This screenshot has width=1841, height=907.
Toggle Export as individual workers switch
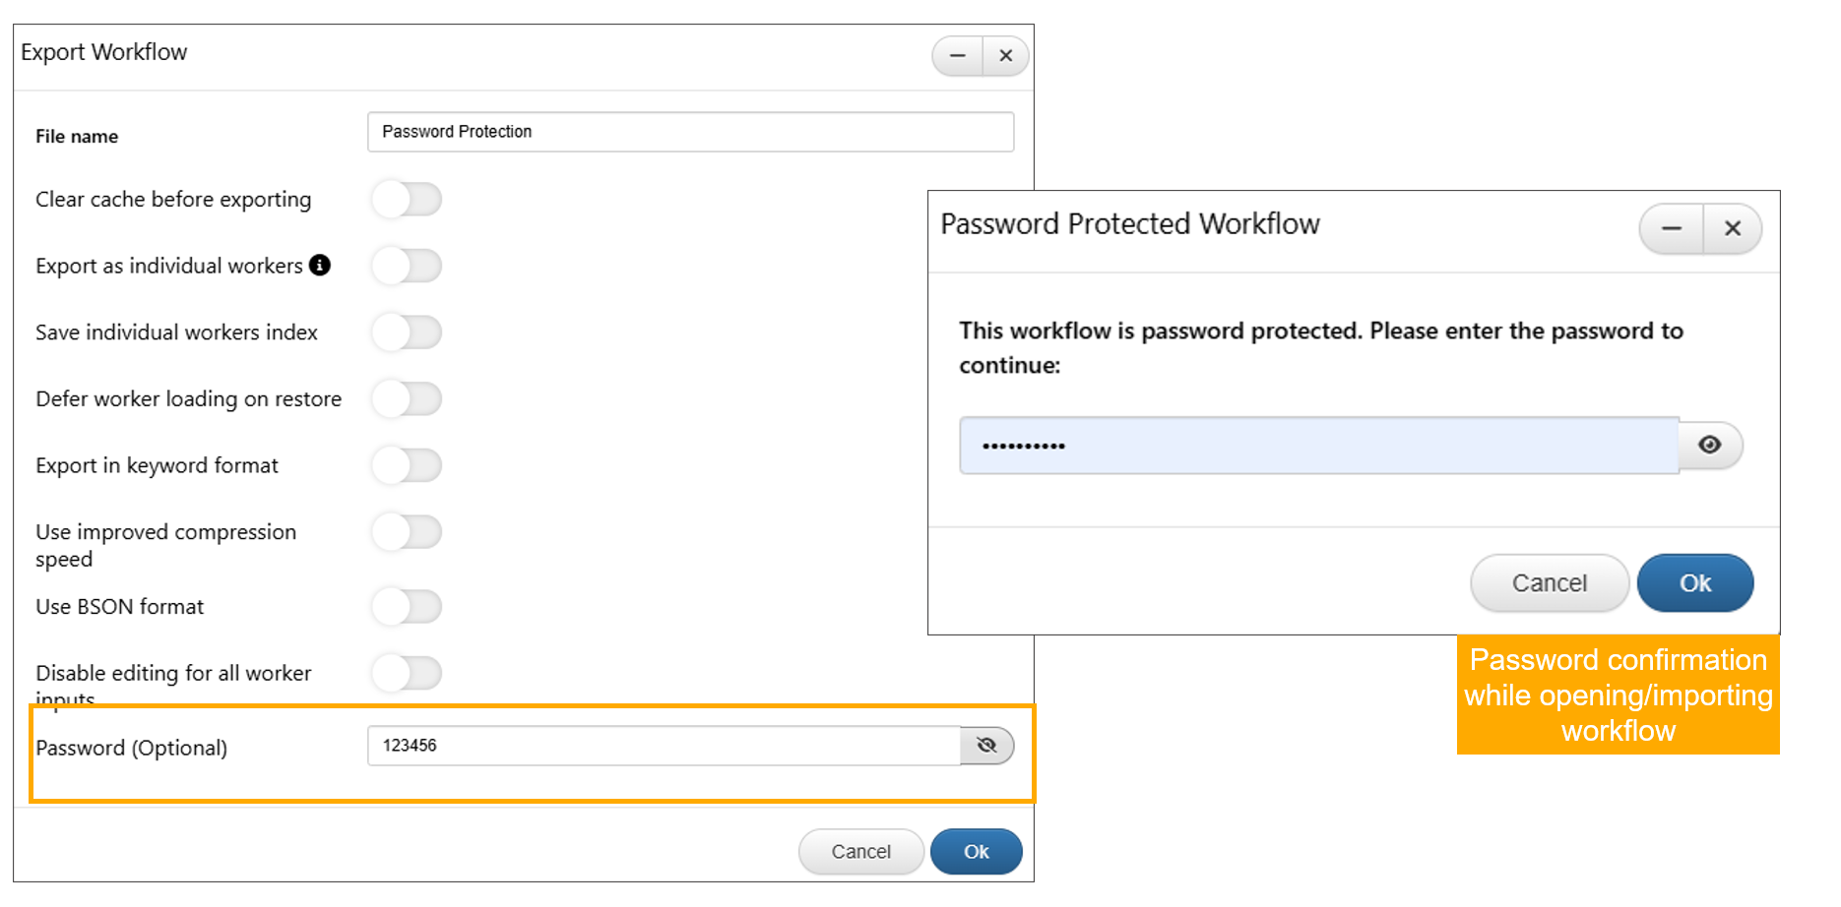pyautogui.click(x=407, y=266)
